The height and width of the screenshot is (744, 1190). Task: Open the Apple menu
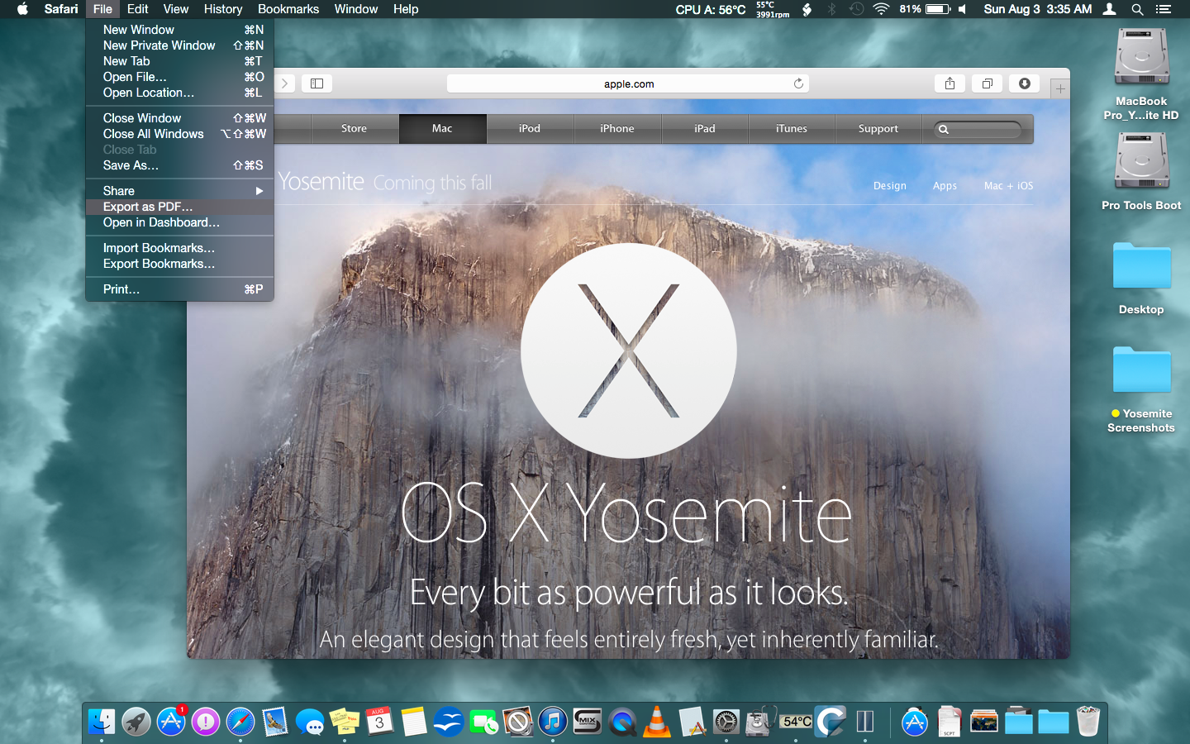[x=22, y=9]
